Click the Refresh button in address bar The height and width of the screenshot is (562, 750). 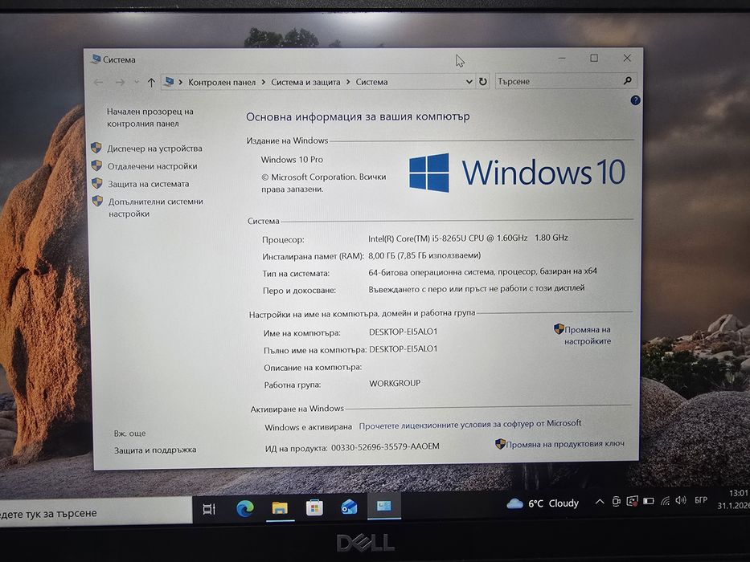(483, 82)
